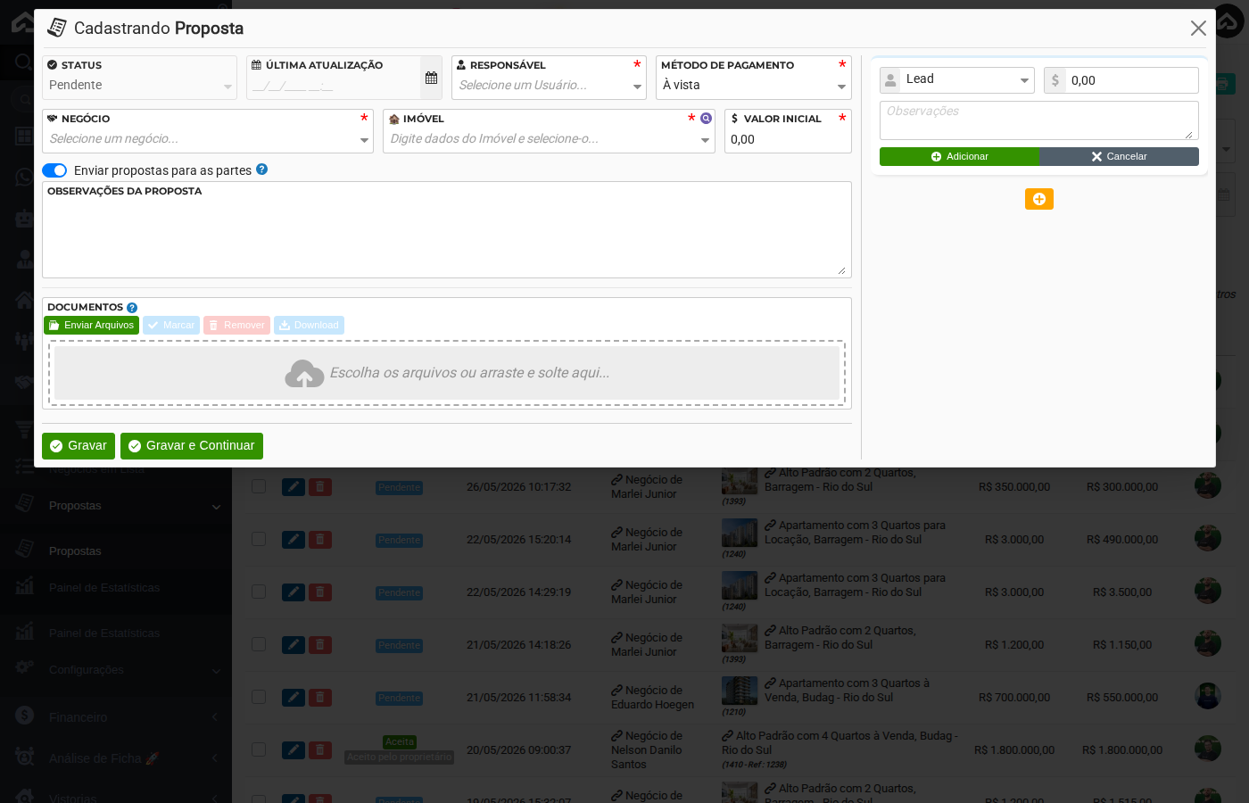Delete proposal dated 22/05/2026 15:20:14

320,540
